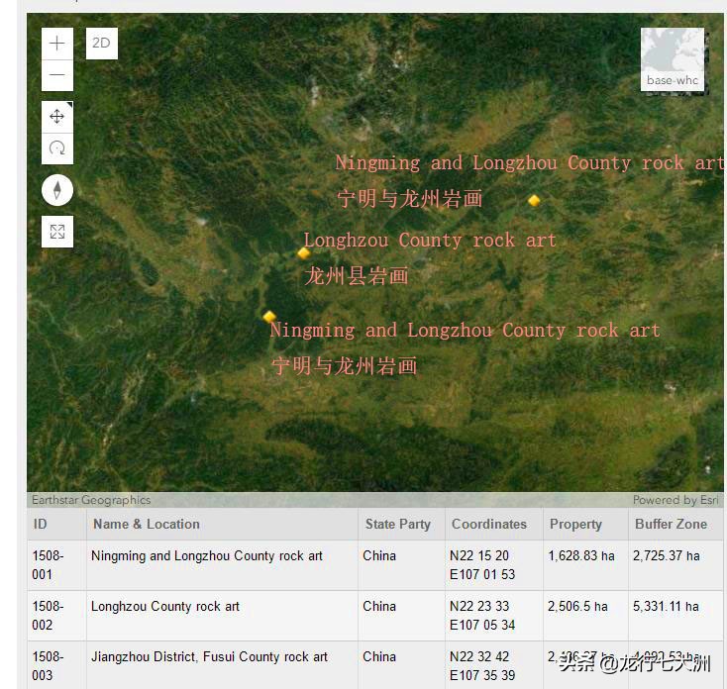Select China in the 1508-001 row
This screenshot has height=689, width=727.
(379, 555)
